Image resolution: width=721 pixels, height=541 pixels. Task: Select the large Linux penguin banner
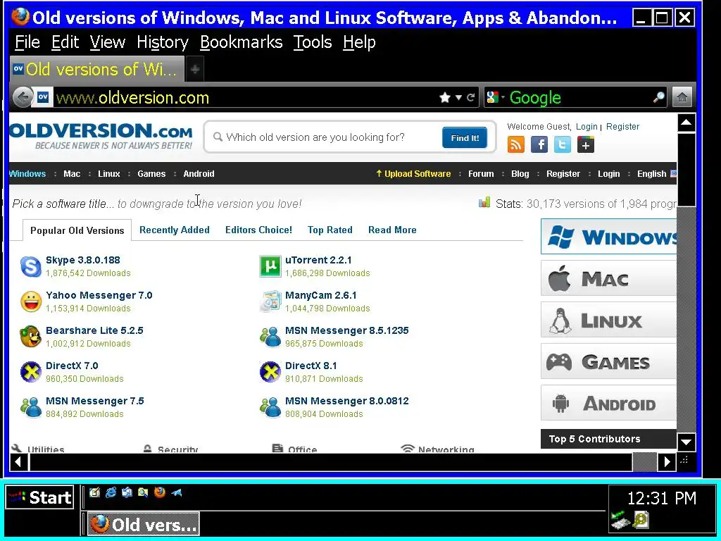pyautogui.click(x=608, y=320)
